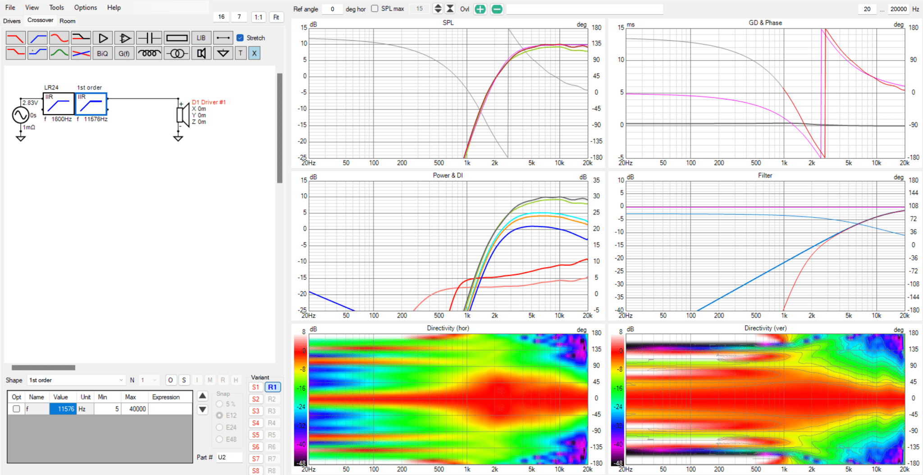Image resolution: width=923 pixels, height=475 pixels.
Task: Add a BiQ biquad block
Action: [102, 53]
